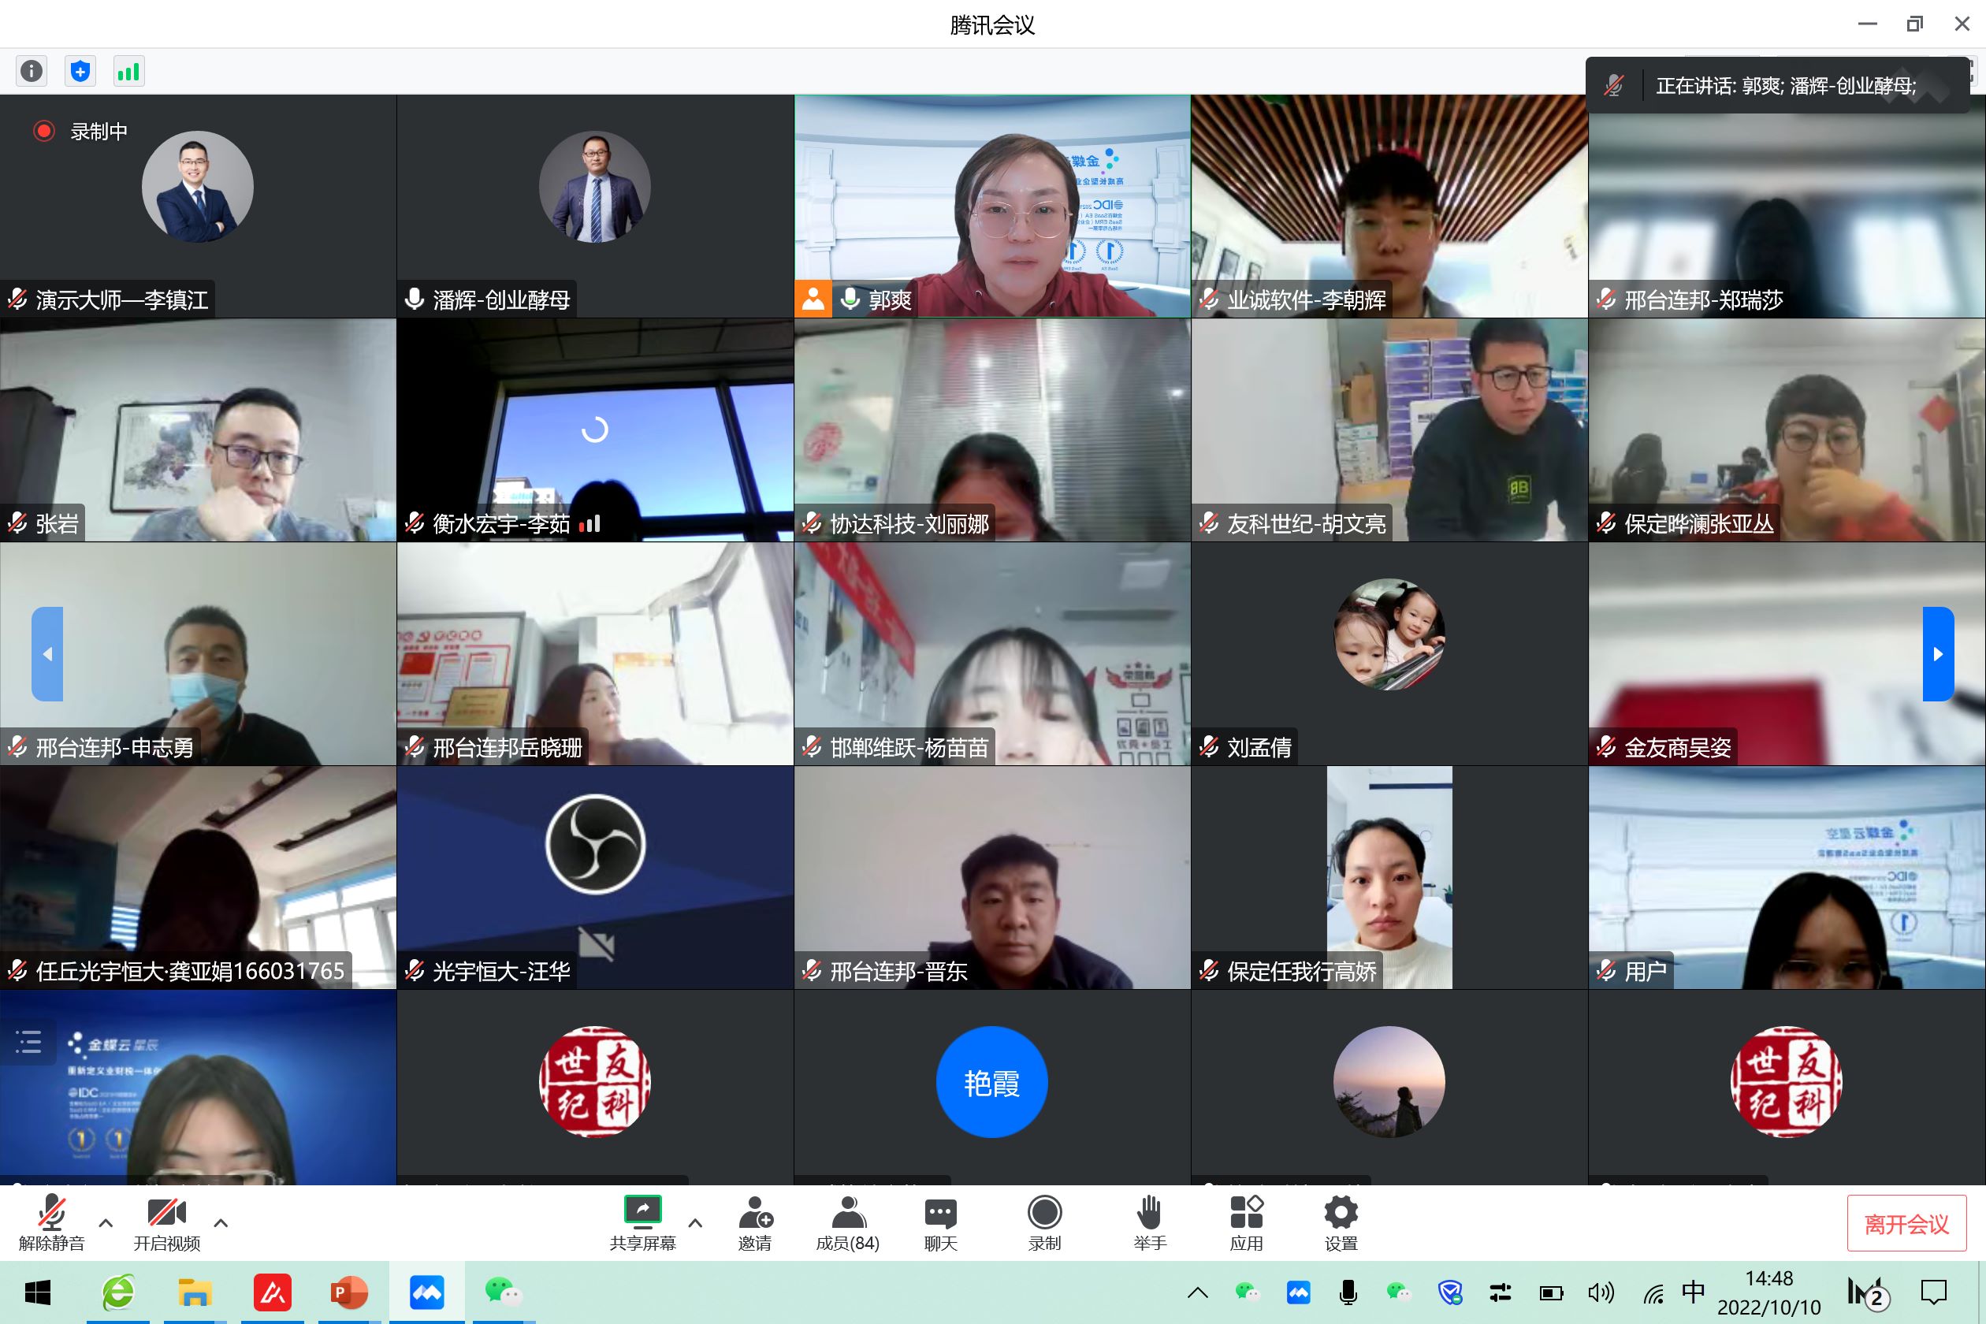Screen dimensions: 1986x1324
Task: Open Windows Start menu
Action: (38, 1292)
